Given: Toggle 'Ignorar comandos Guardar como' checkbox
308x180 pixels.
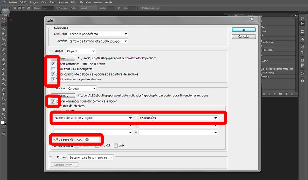Looking at the screenshot, I should click(x=53, y=101).
